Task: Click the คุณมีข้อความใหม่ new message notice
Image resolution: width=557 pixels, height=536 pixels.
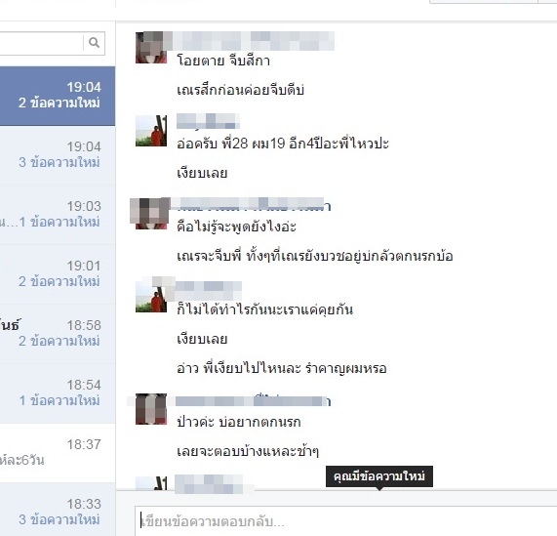Action: [379, 476]
